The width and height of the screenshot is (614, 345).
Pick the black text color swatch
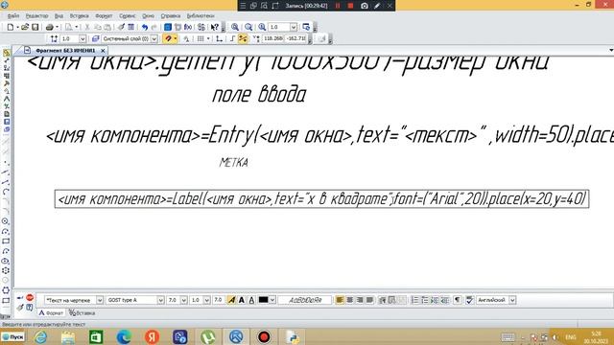[264, 300]
